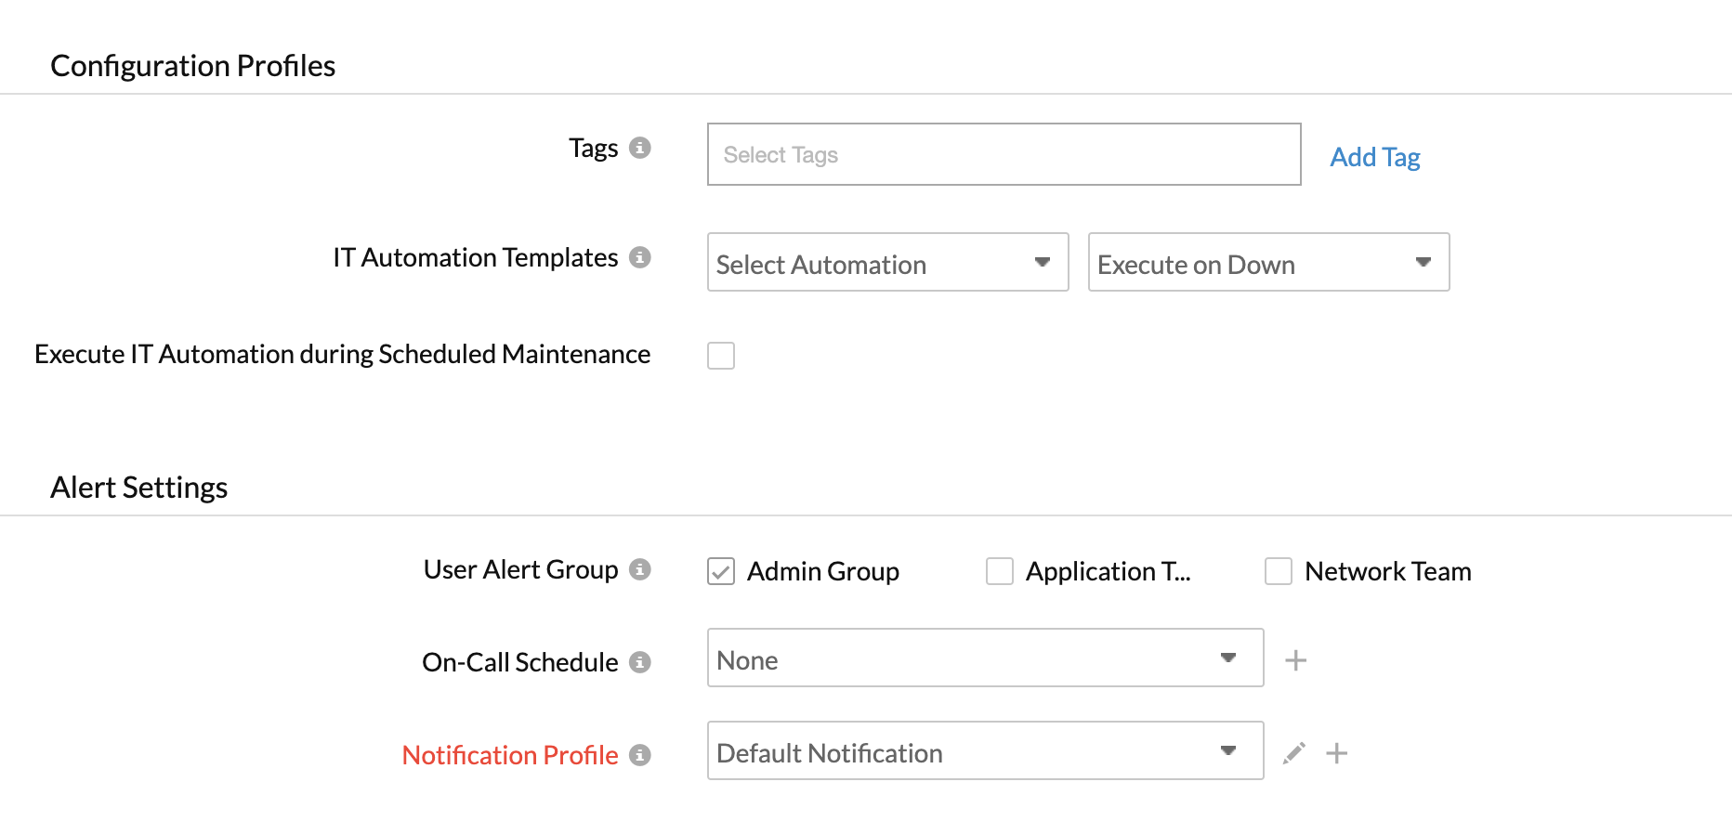Click the info icon beside Tags
Viewport: 1732px width, 834px height.
coord(639,148)
